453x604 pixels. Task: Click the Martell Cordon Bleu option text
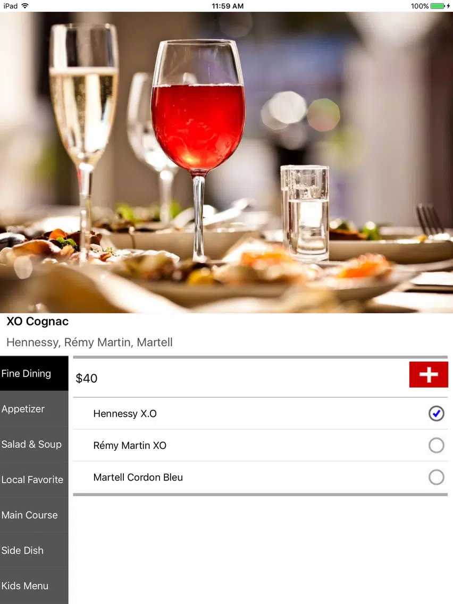tap(138, 477)
